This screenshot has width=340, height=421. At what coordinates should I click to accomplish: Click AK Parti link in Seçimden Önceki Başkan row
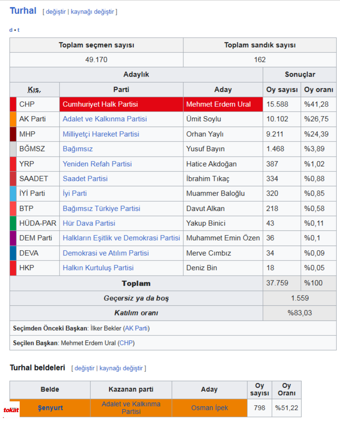pyautogui.click(x=136, y=328)
